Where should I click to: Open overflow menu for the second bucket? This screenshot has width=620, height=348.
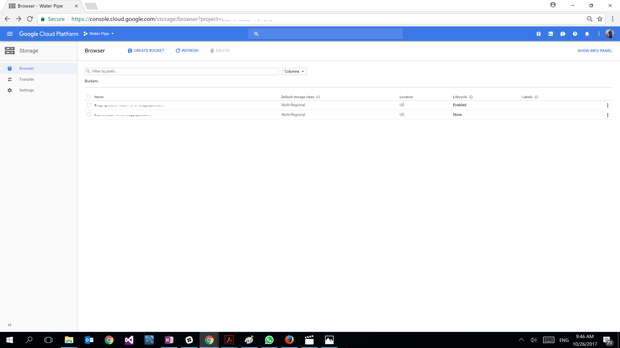pos(608,115)
